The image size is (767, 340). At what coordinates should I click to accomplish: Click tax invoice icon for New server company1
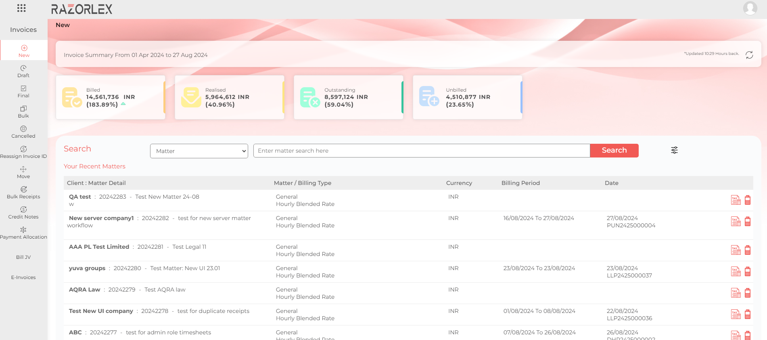click(x=736, y=221)
